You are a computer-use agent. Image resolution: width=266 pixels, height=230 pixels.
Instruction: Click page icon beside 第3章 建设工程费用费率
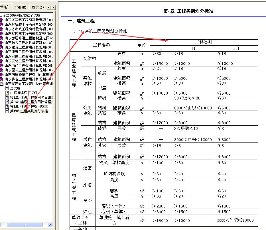pos(7,107)
